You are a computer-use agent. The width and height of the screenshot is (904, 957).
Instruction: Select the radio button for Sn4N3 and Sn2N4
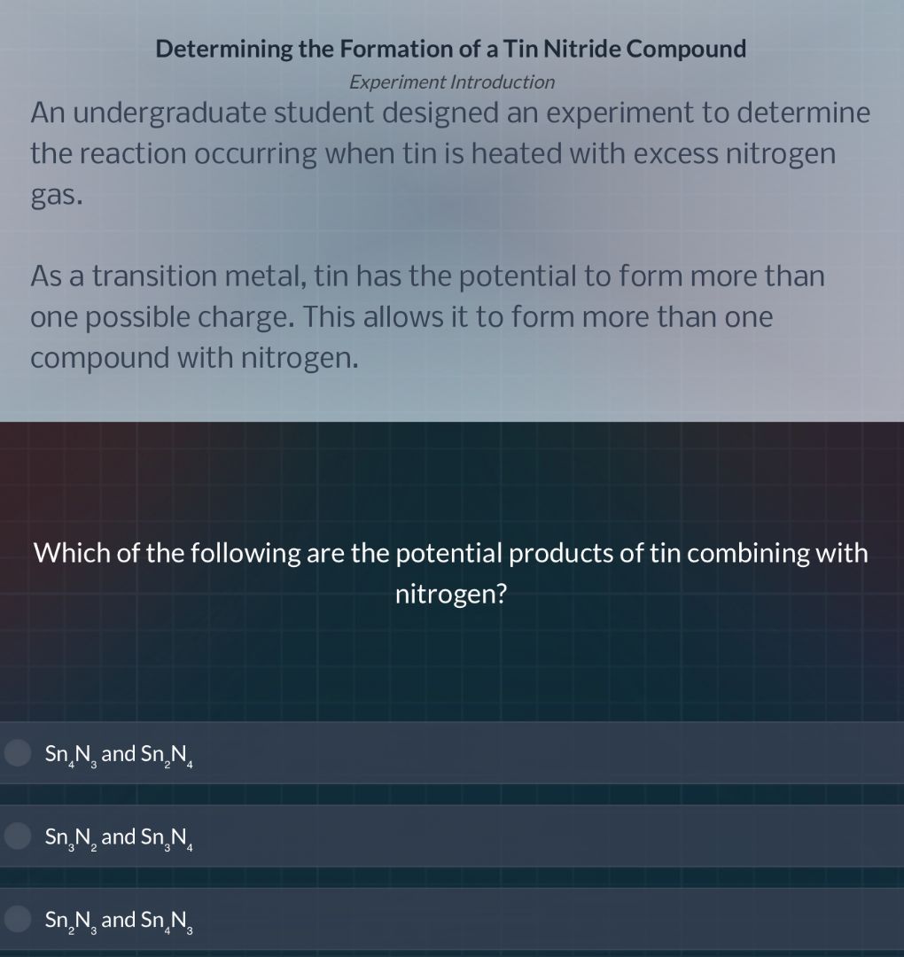coord(18,753)
